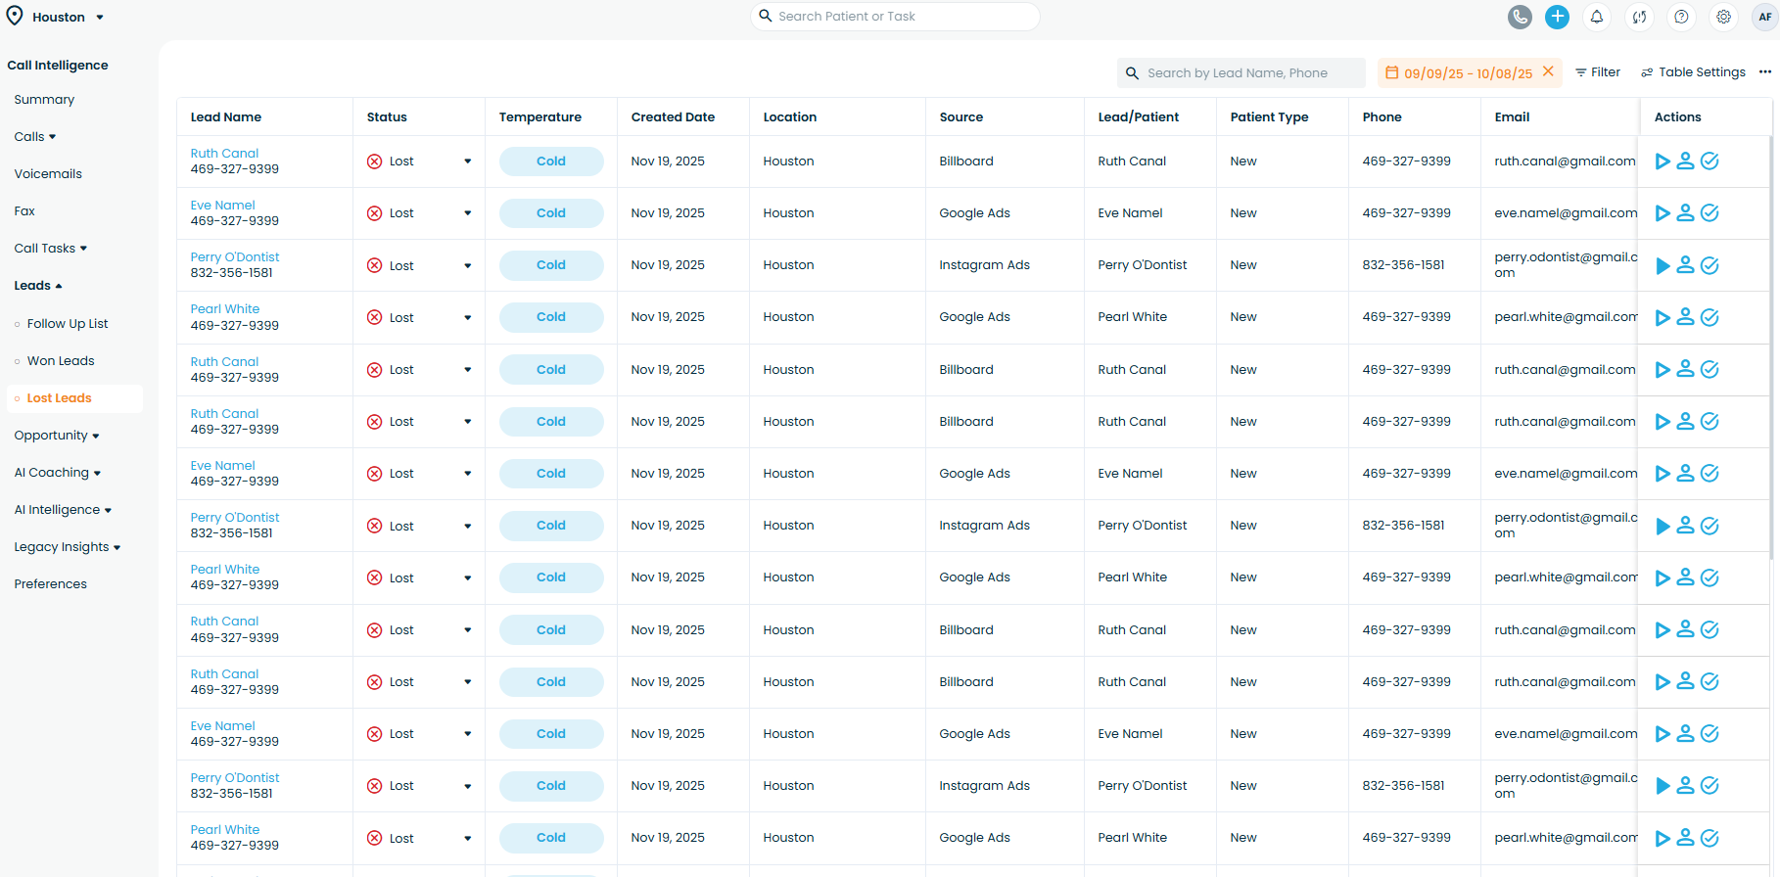1780x877 pixels.
Task: Open the settings gear icon
Action: coord(1723,17)
